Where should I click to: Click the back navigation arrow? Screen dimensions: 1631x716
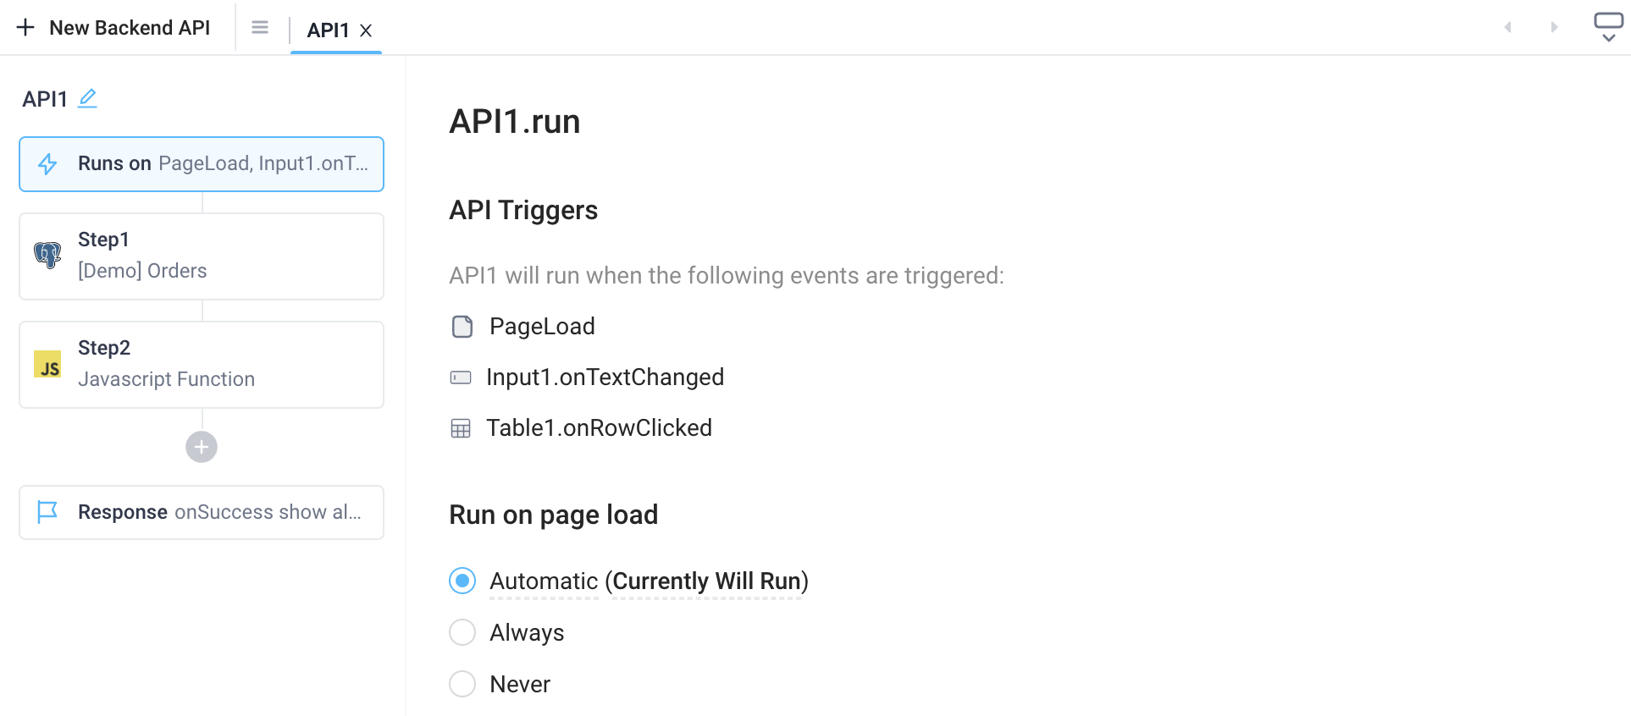pyautogui.click(x=1507, y=26)
